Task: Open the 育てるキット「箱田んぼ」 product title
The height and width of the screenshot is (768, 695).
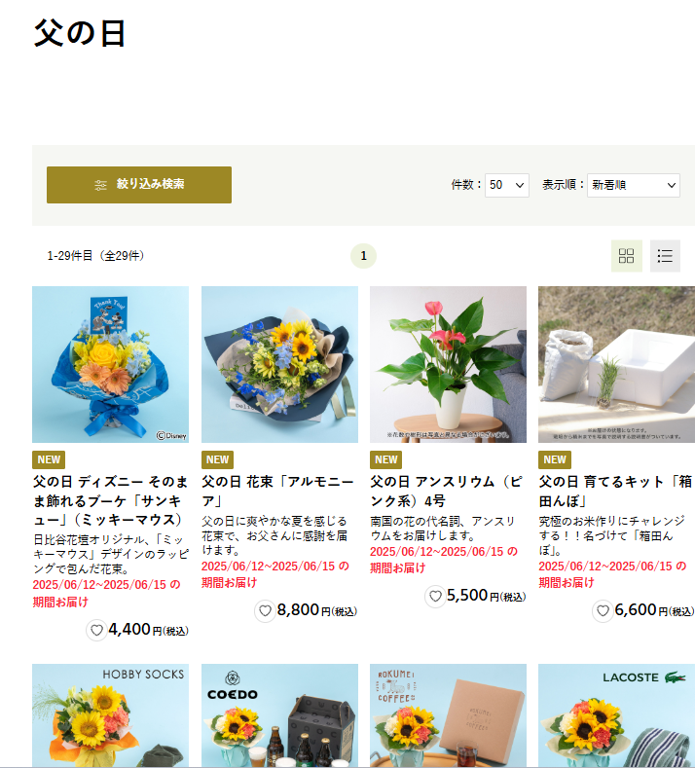Action: pos(615,492)
